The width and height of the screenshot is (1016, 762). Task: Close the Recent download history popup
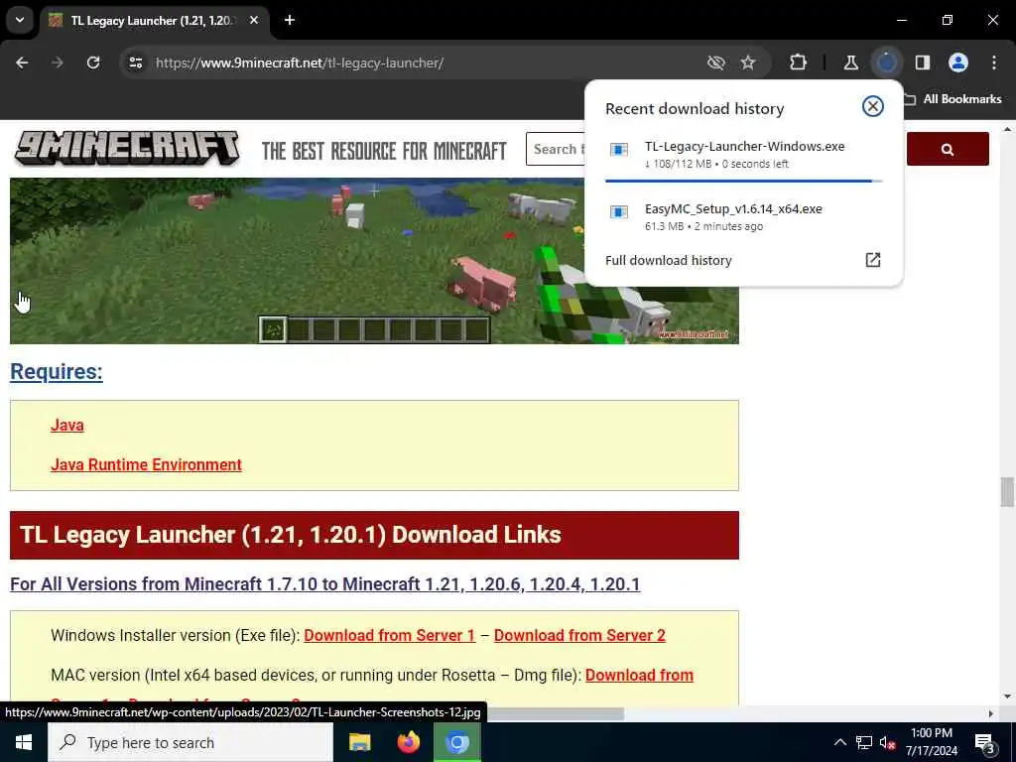point(873,106)
